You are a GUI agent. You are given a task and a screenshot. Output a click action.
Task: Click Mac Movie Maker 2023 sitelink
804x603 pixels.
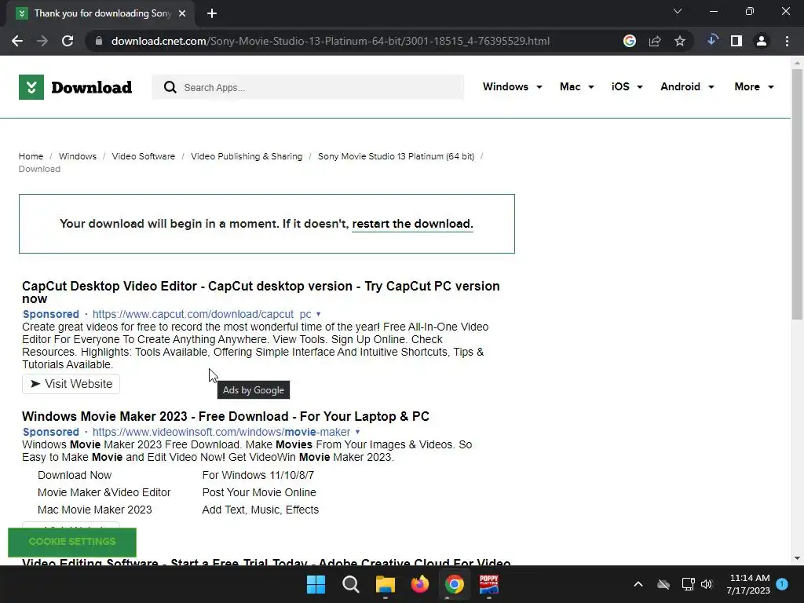(x=95, y=510)
